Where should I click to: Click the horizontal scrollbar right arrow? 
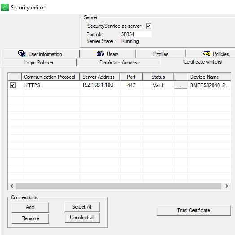(226, 186)
